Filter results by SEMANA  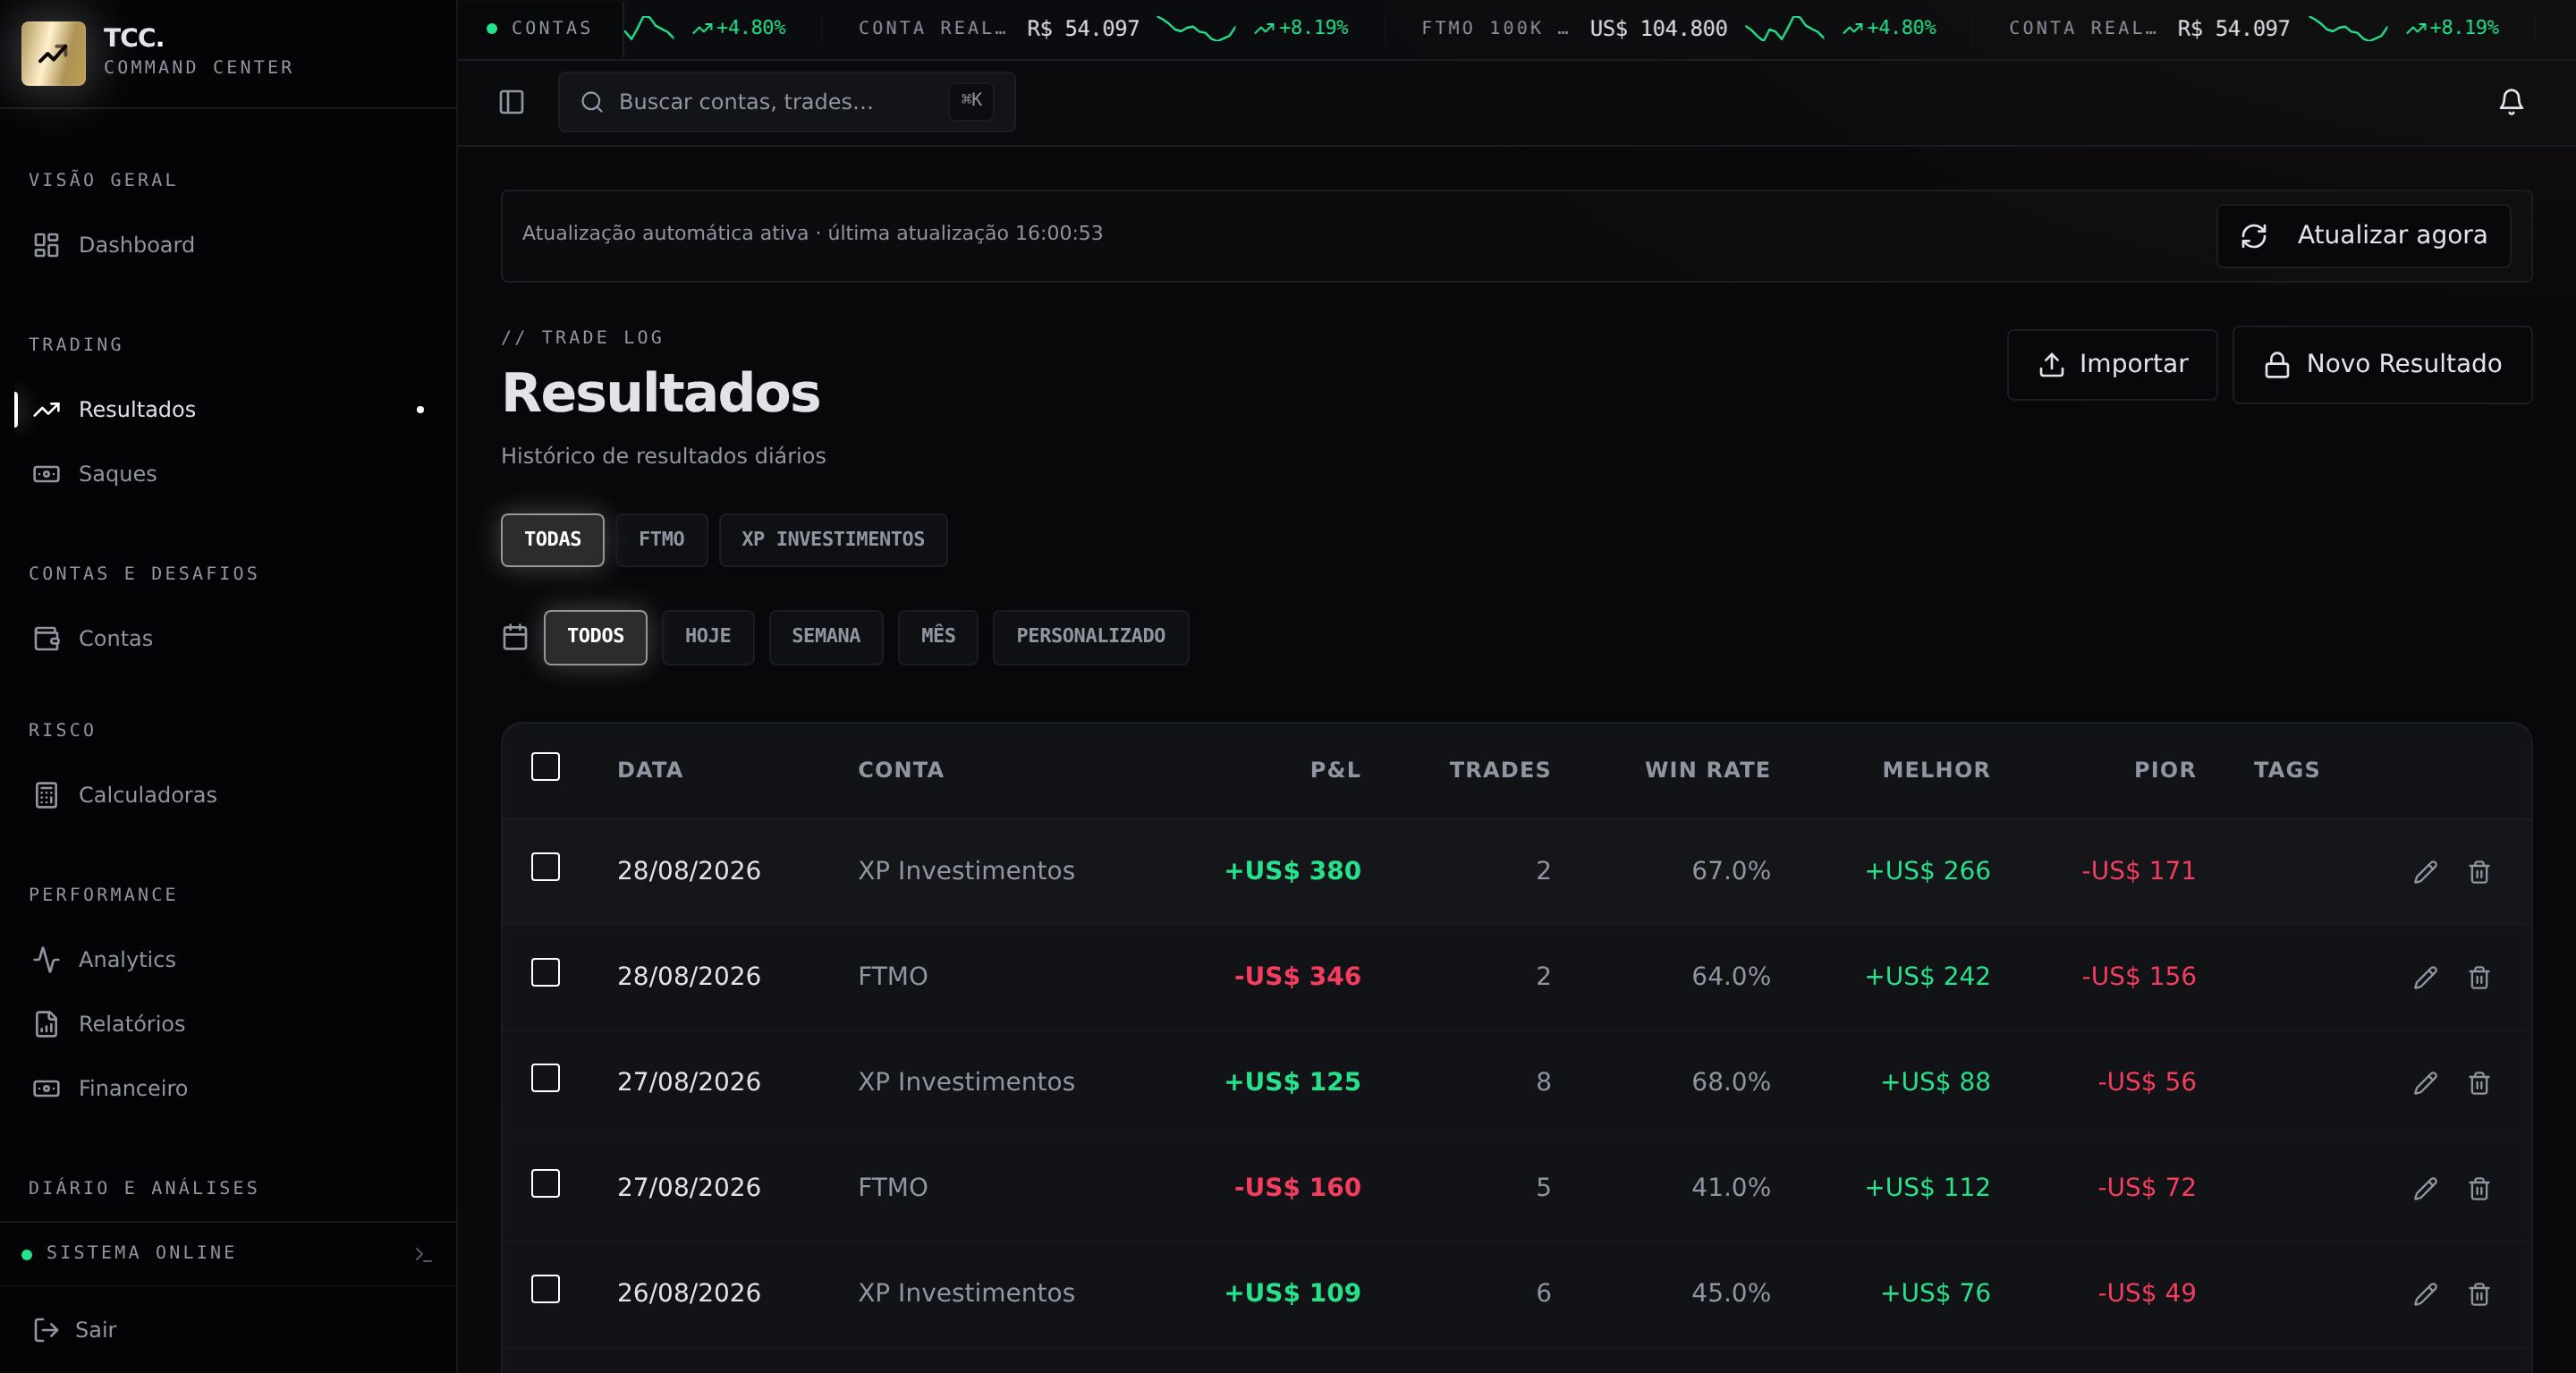(x=826, y=637)
